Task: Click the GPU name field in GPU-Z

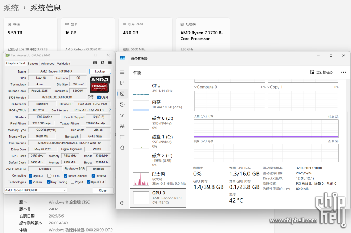Action: click(x=57, y=71)
